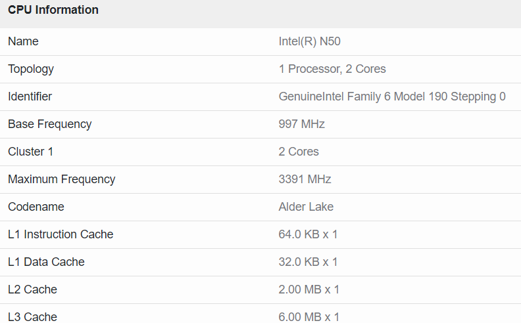Select the Identifier row label

coord(30,97)
